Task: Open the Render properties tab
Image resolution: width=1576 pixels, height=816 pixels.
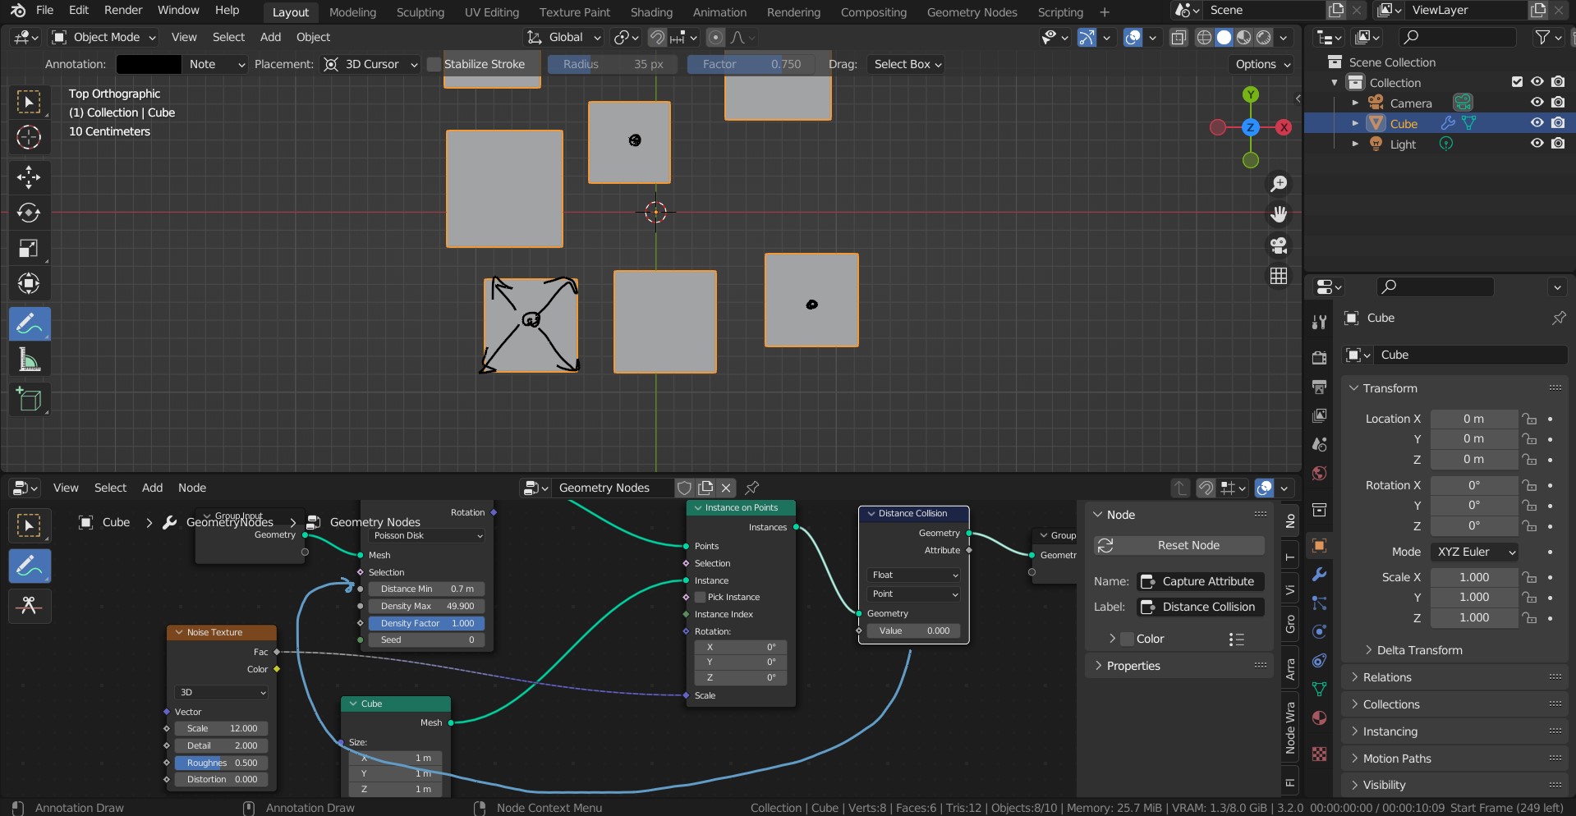Action: click(1320, 358)
